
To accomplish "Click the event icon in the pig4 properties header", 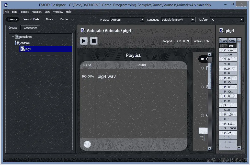I will 222,30.
